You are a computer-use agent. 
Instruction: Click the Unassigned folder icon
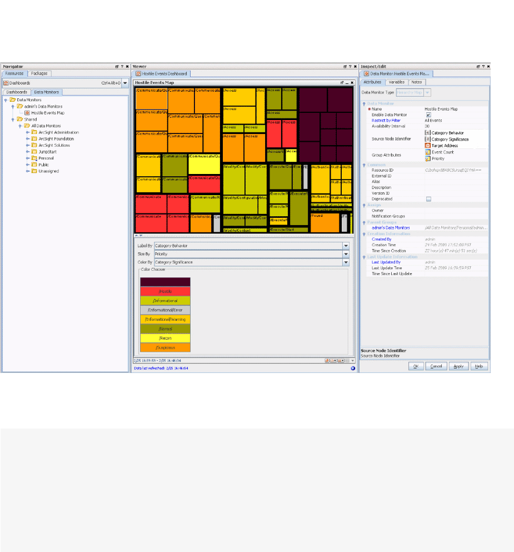tap(34, 171)
